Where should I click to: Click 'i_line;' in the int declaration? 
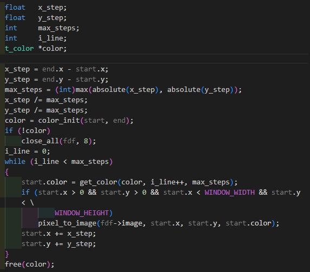pyautogui.click(x=52, y=38)
